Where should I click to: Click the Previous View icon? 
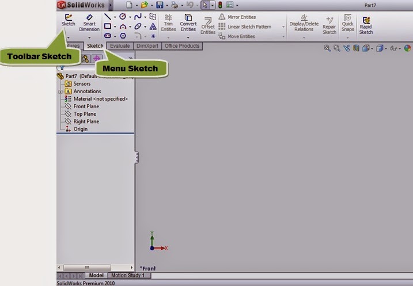[x=346, y=48]
